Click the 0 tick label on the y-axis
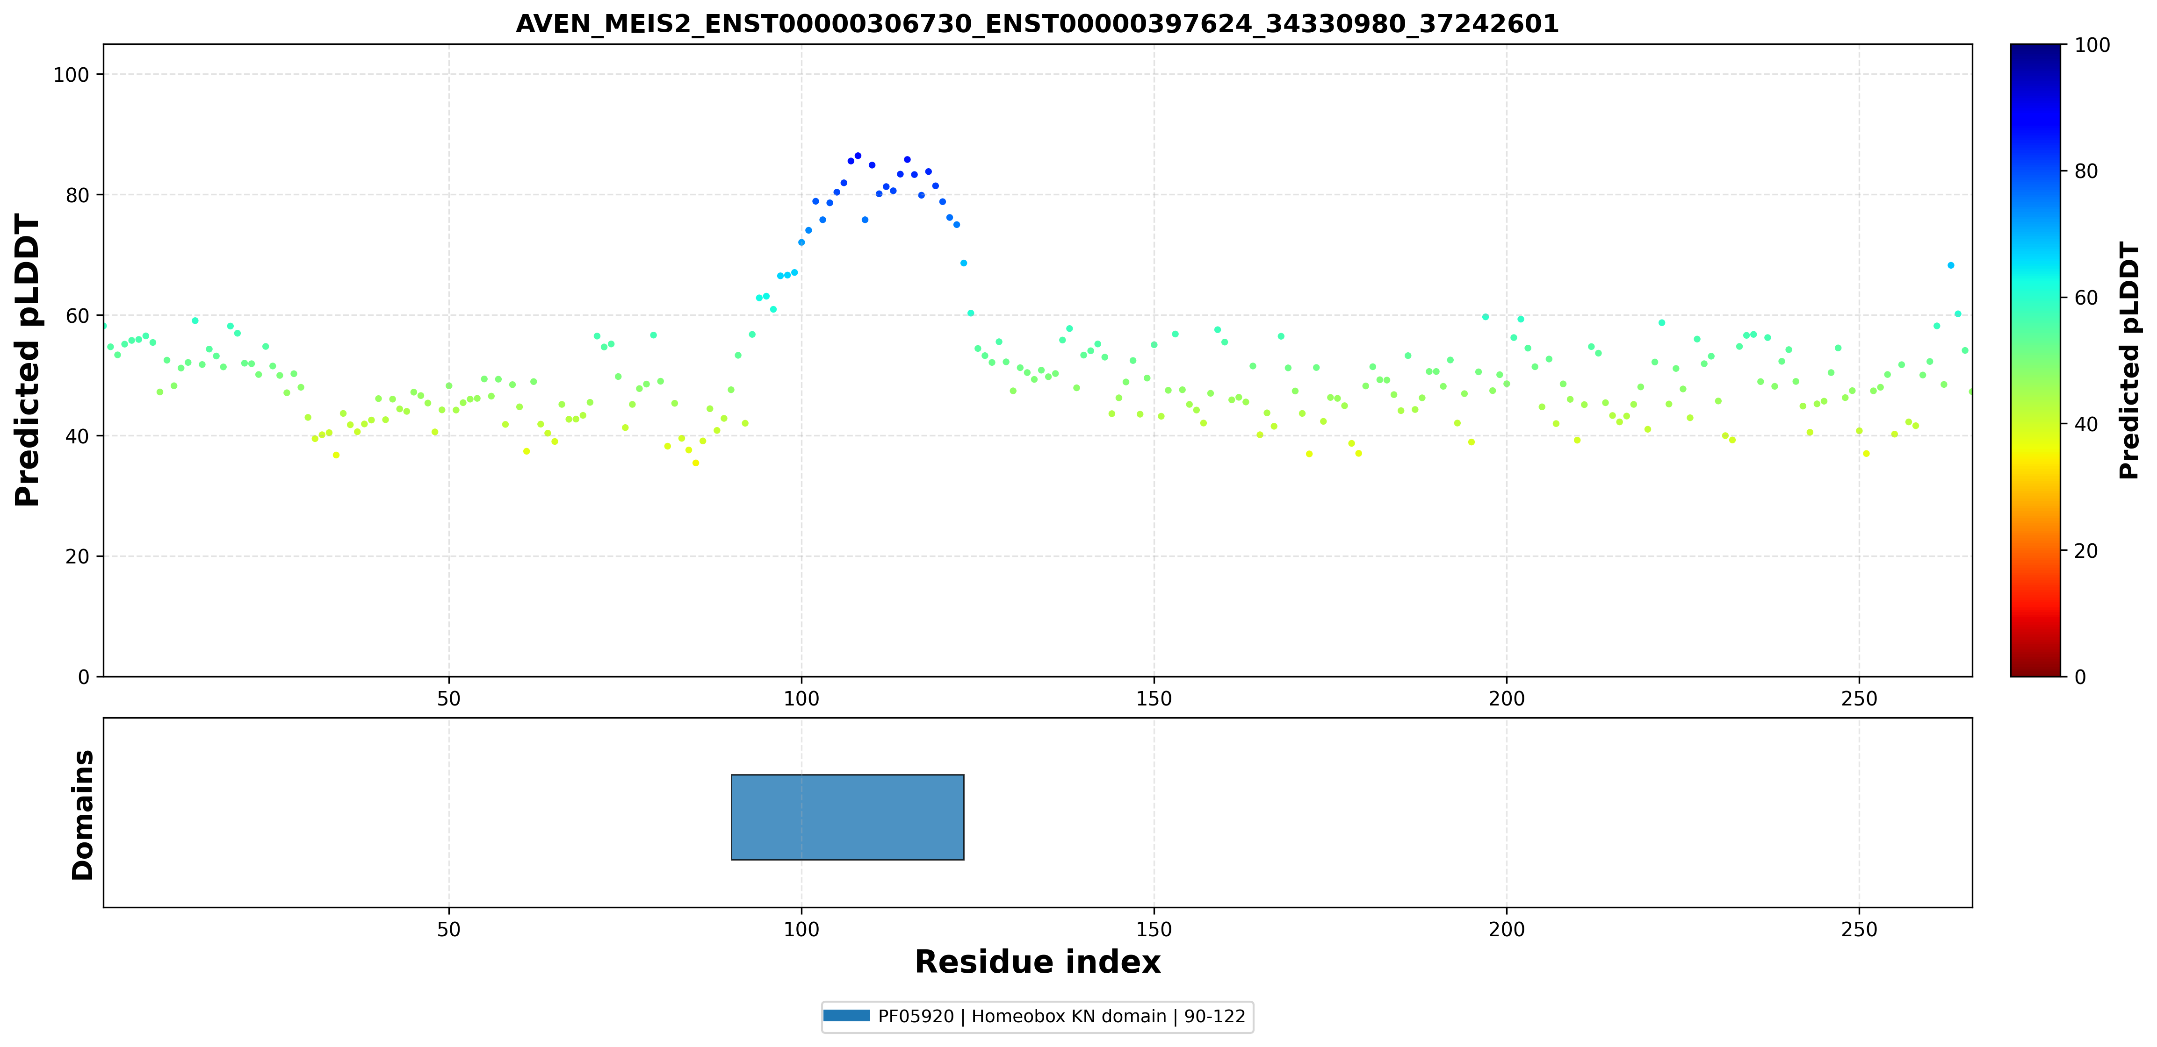2157x1047 pixels. point(83,677)
